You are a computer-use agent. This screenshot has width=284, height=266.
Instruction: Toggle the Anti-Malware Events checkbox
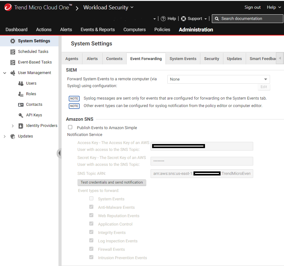91,207
